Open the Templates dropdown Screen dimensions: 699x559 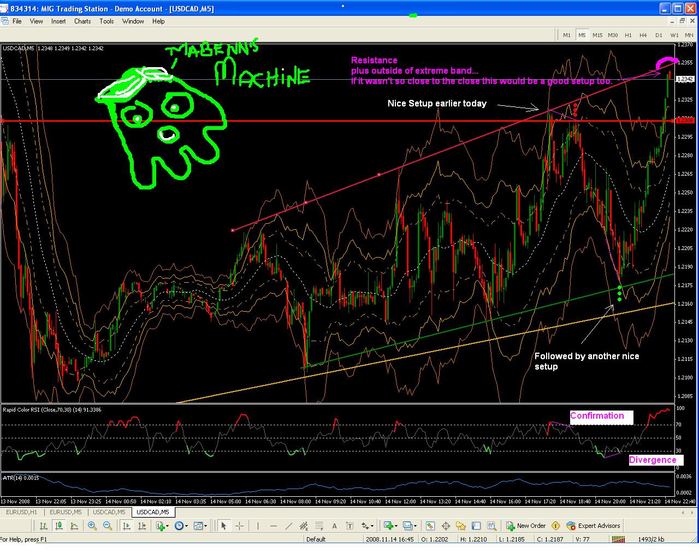[x=200, y=526]
